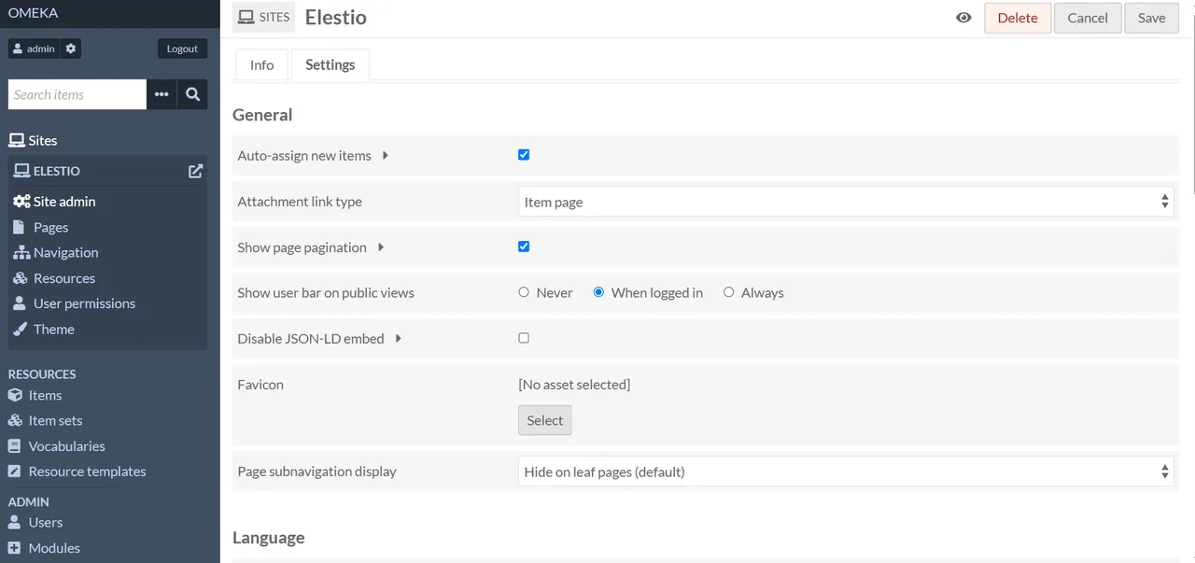Image resolution: width=1195 pixels, height=563 pixels.
Task: Open the Attachment link type dropdown
Action: (846, 202)
